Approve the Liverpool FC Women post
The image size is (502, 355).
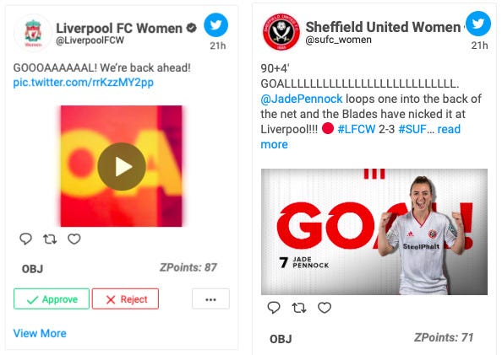pyautogui.click(x=52, y=299)
